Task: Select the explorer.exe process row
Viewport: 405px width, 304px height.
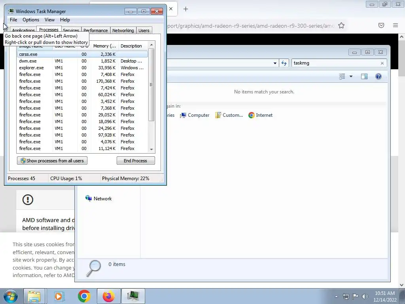Action: [82, 68]
